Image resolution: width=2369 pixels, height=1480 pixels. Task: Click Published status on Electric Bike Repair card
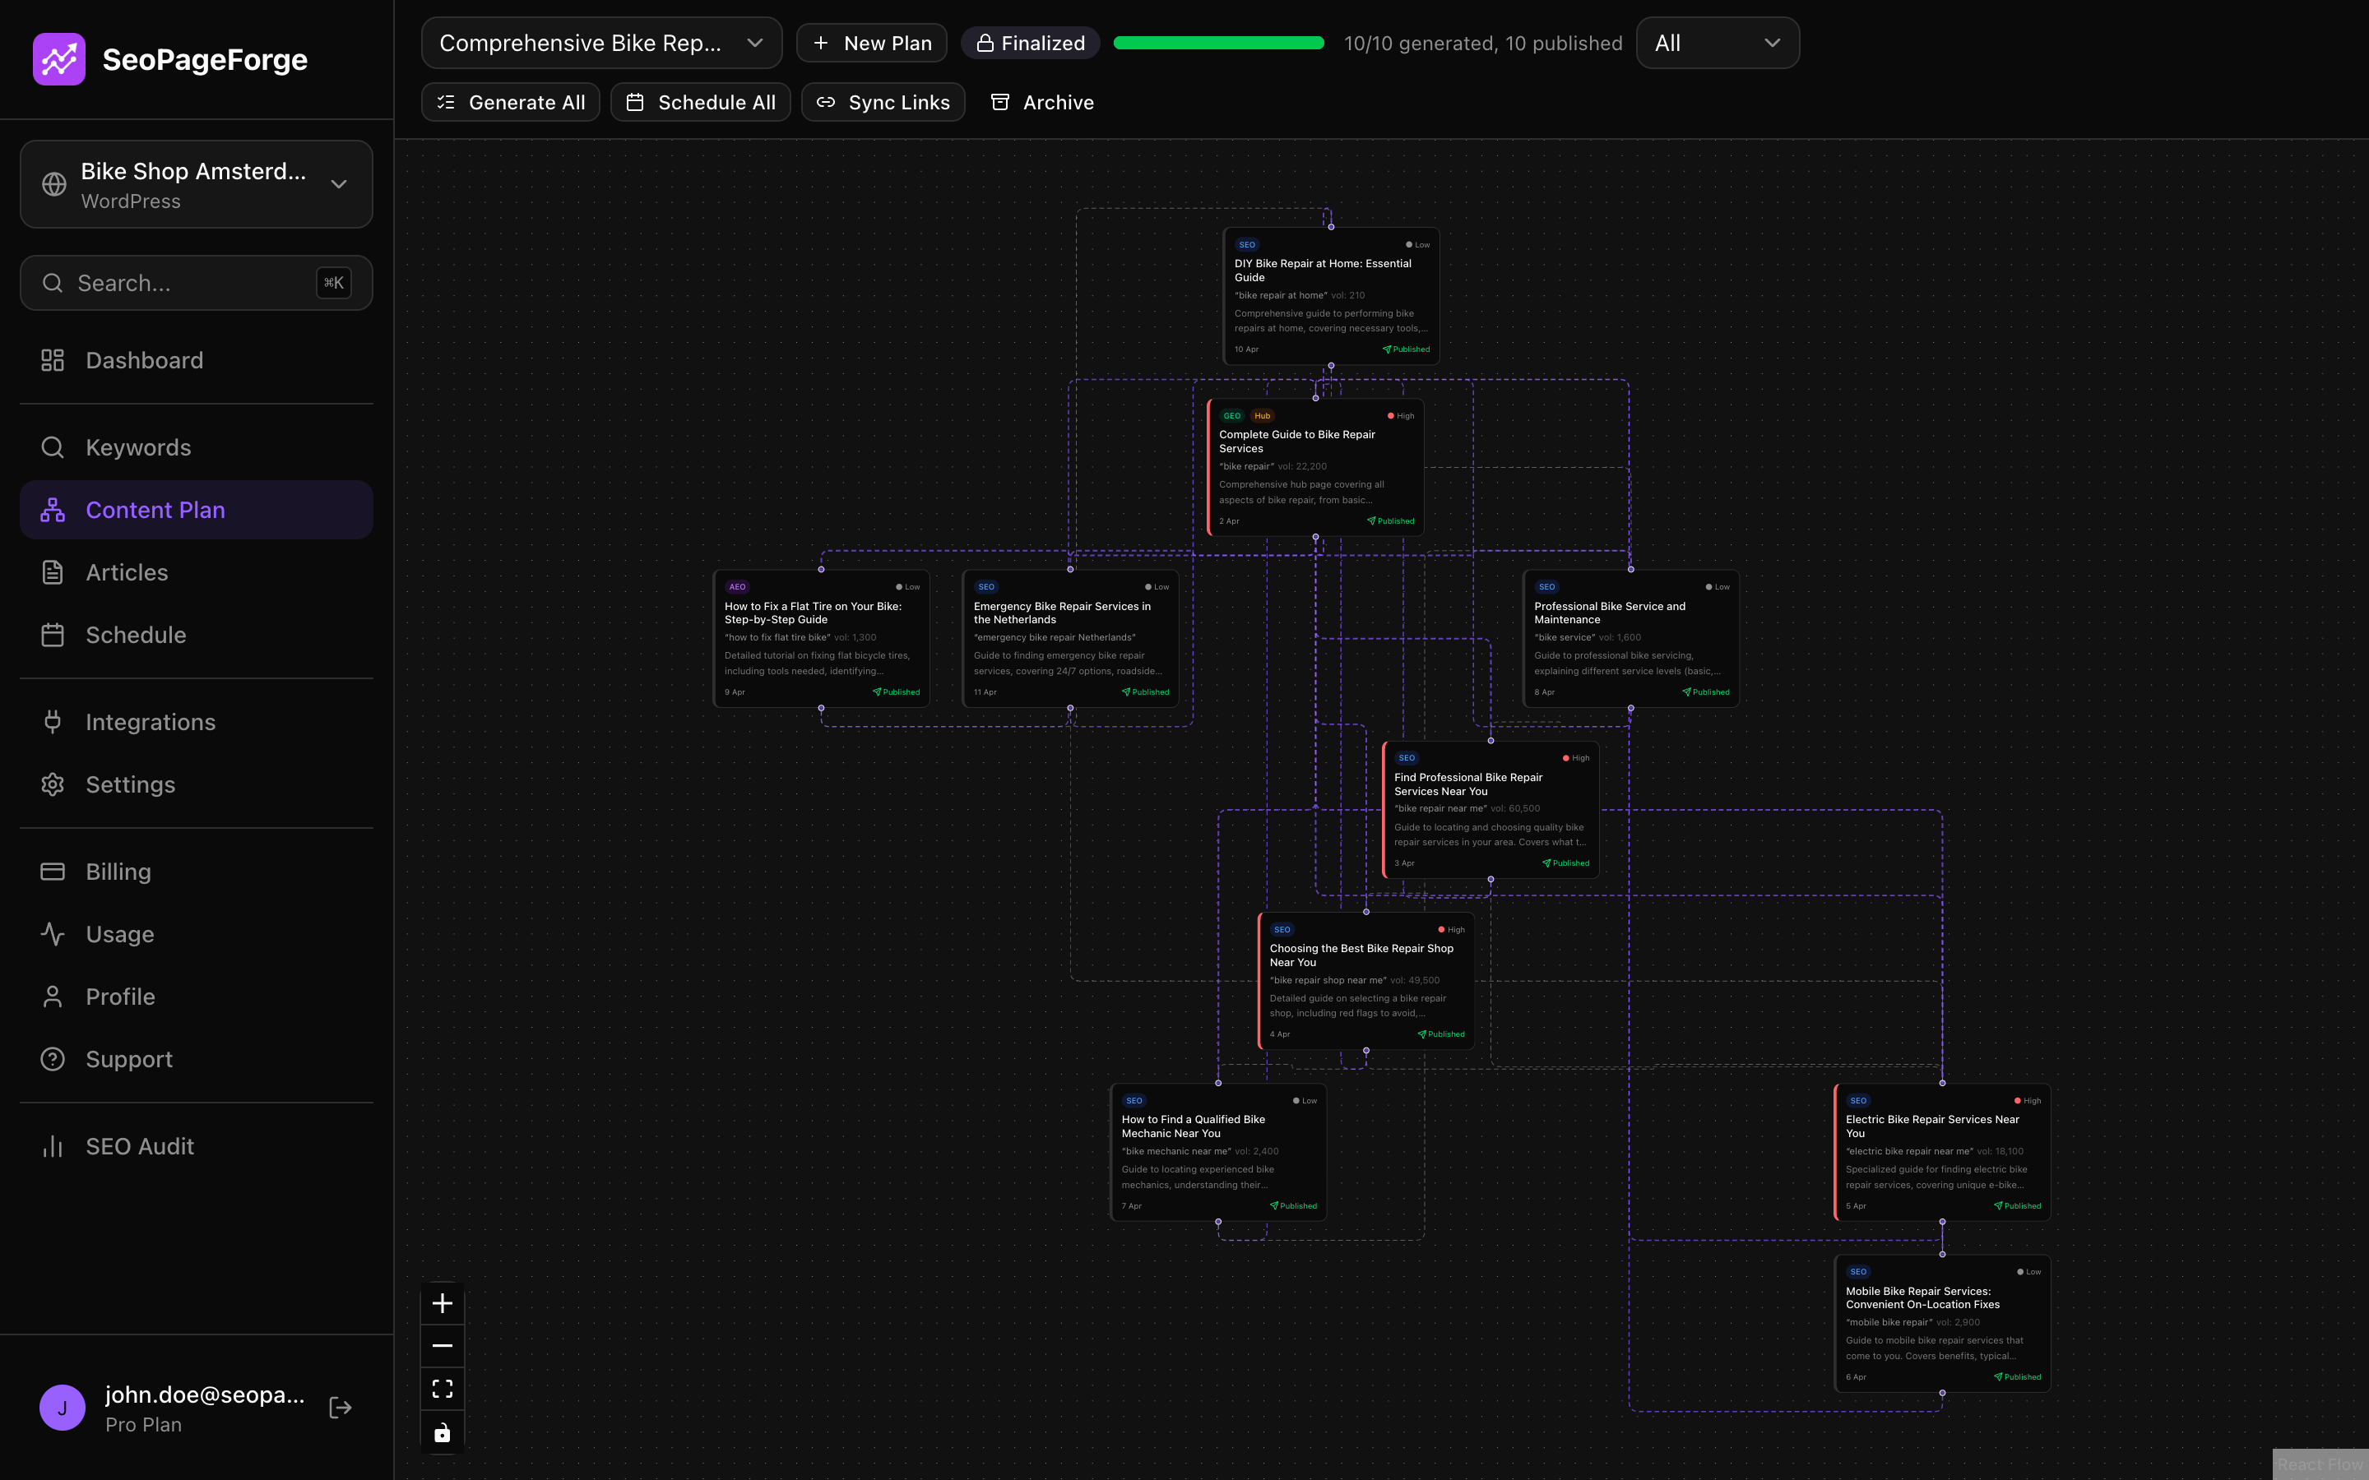(2018, 1206)
